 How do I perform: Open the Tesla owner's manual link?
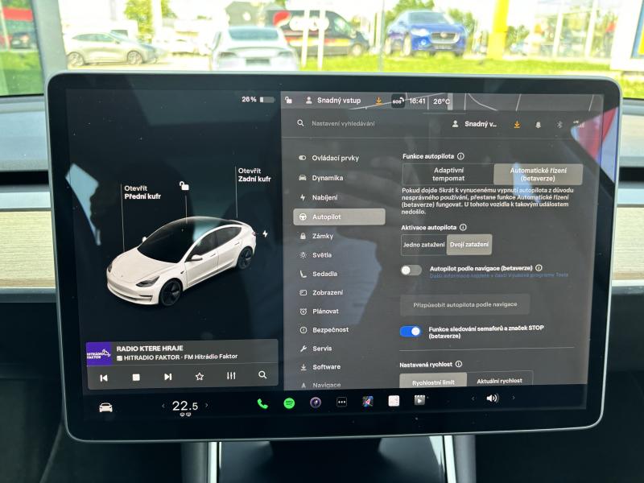click(x=499, y=275)
